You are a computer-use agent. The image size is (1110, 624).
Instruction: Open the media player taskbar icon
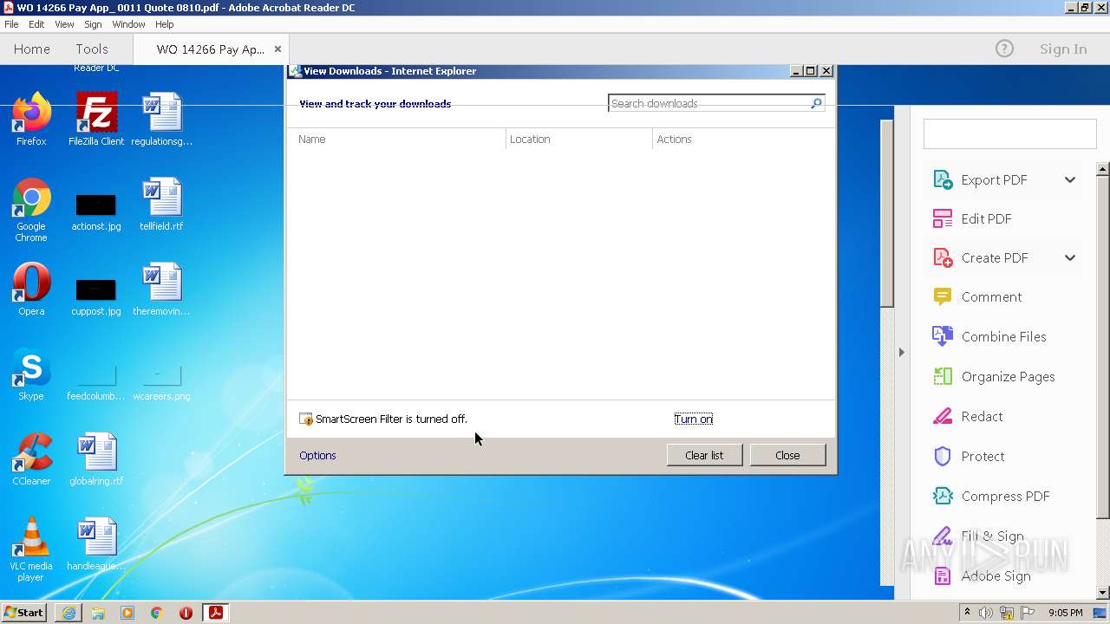(127, 613)
